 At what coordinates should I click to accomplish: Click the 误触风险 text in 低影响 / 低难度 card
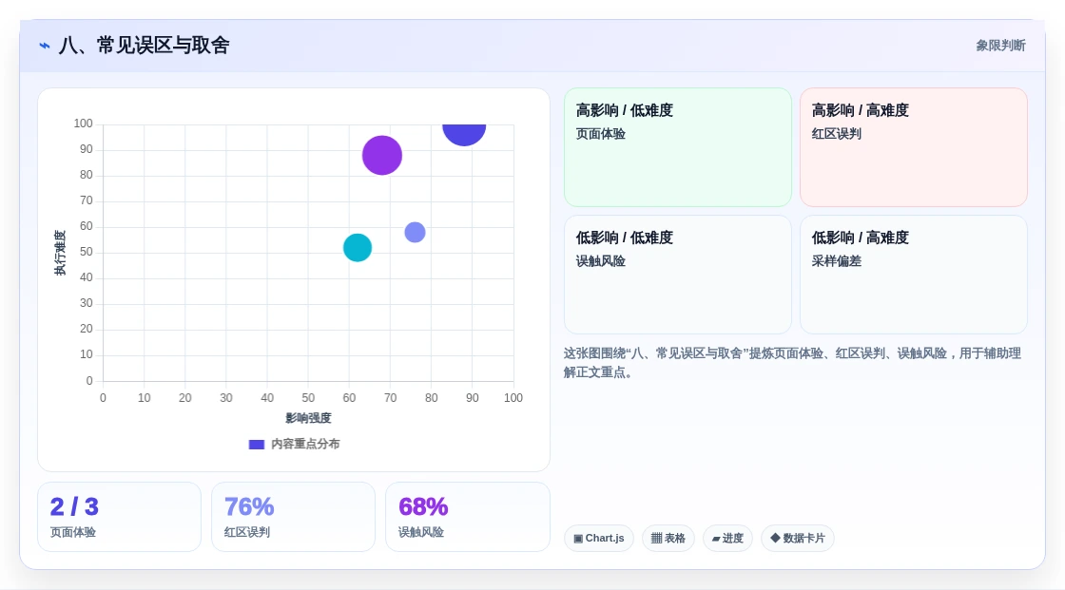[x=600, y=261]
